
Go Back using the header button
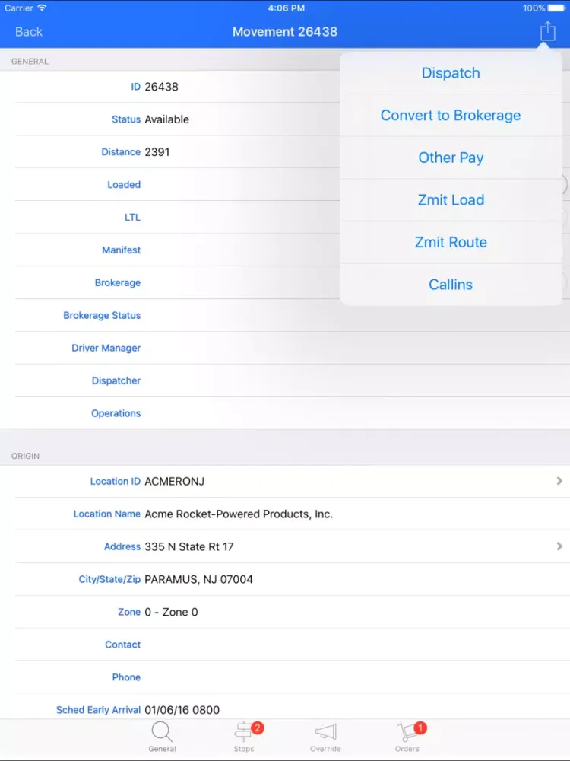[x=29, y=31]
